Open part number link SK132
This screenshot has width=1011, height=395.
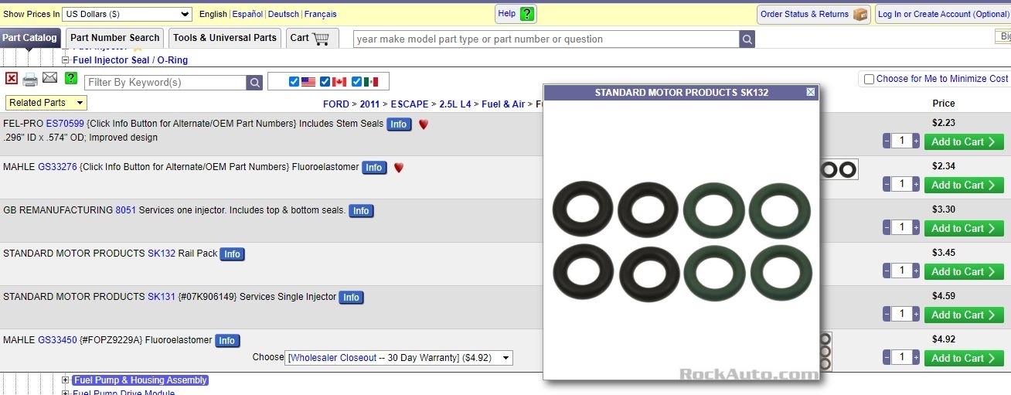[x=162, y=254]
